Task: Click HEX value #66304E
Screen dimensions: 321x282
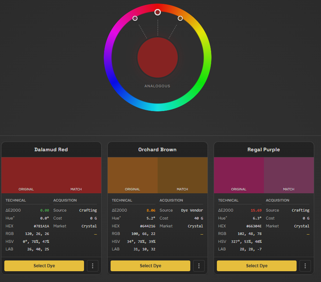Action: click(x=254, y=226)
